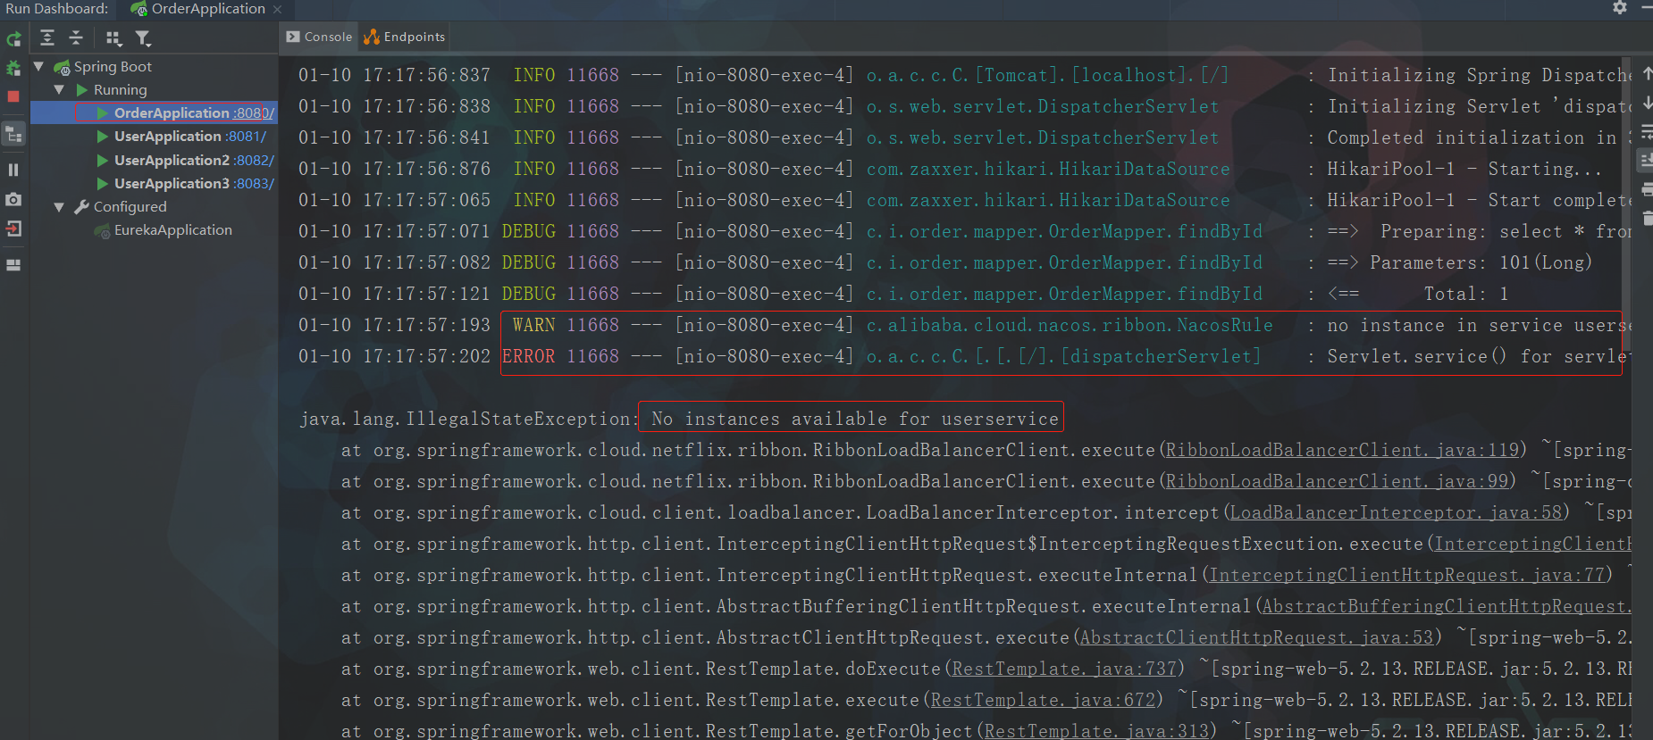Open AbstractClientHttpRequest.java:53 stack link
1653x740 pixels.
(1256, 637)
